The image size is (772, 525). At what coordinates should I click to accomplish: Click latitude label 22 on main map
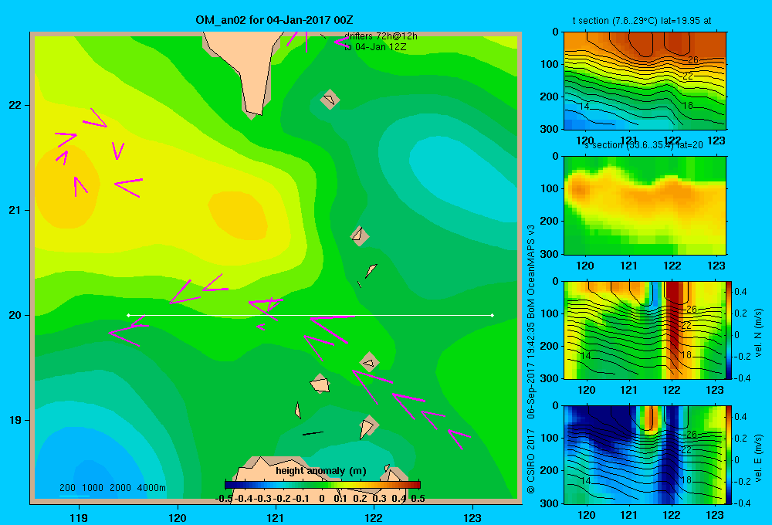click(15, 105)
